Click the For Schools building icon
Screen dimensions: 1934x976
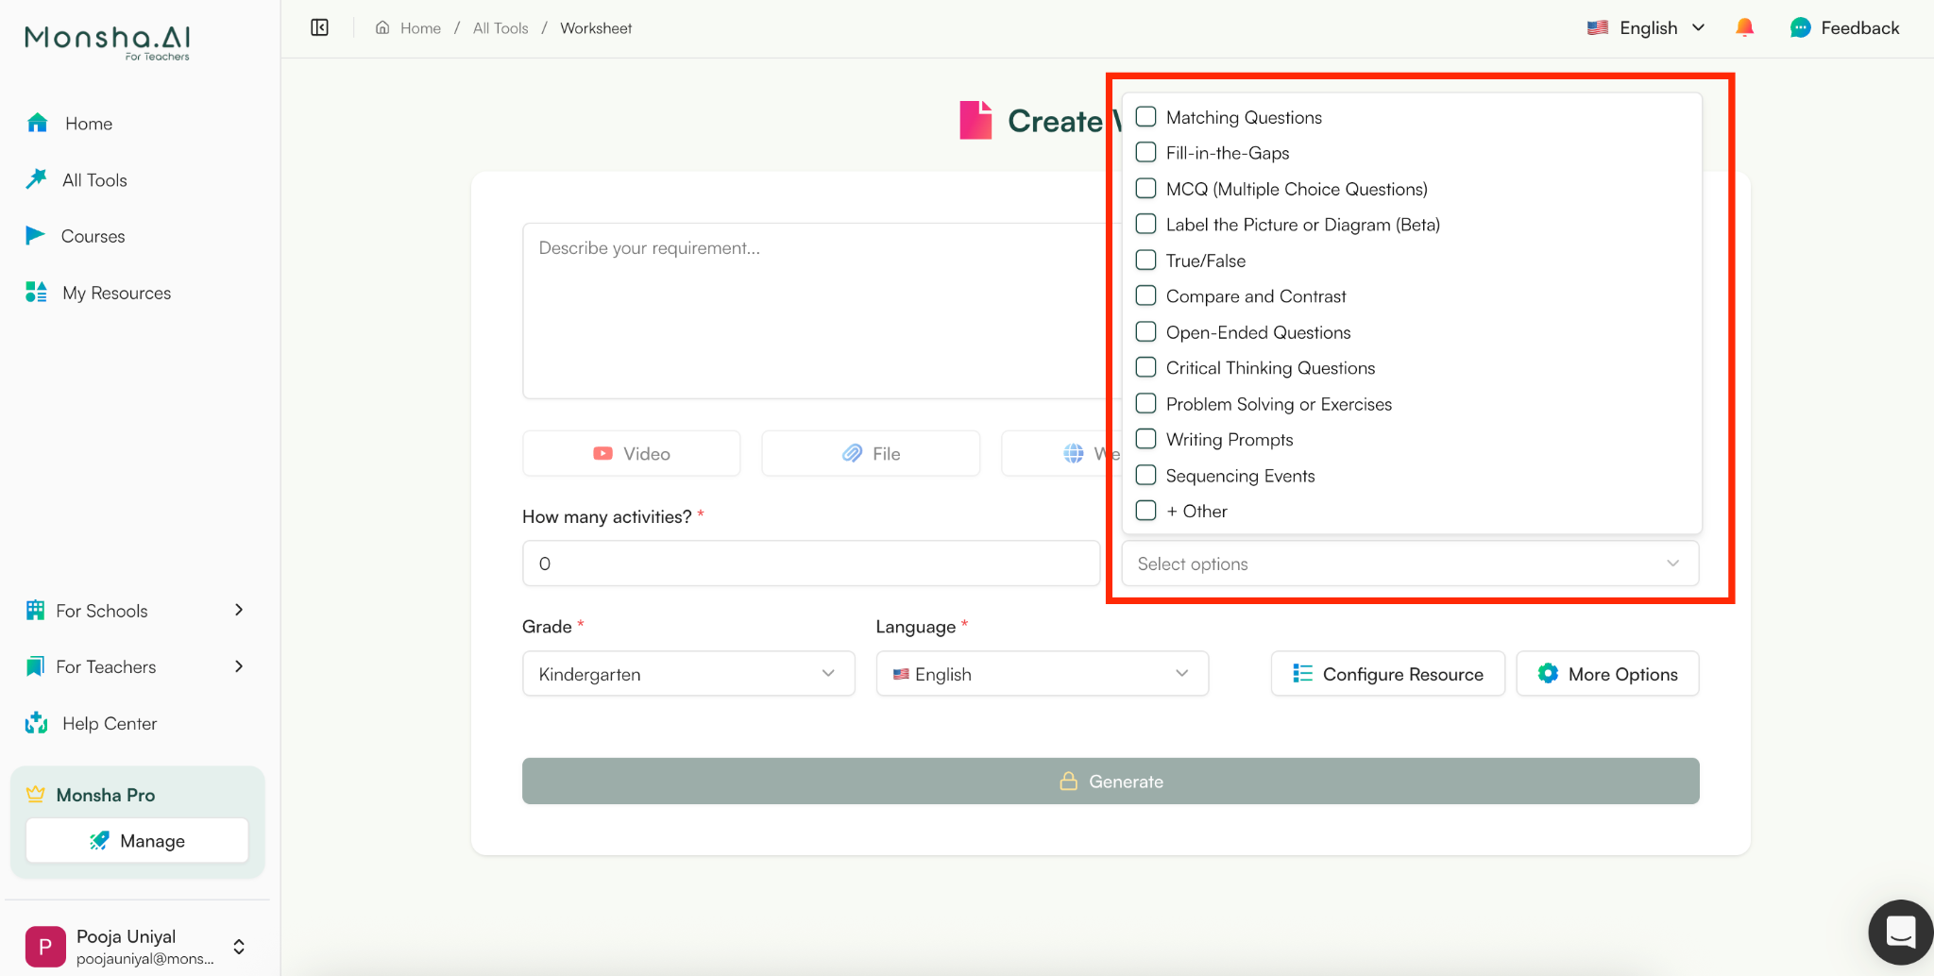35,610
